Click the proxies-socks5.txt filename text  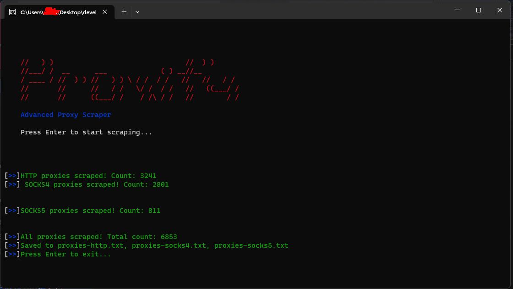click(x=252, y=245)
